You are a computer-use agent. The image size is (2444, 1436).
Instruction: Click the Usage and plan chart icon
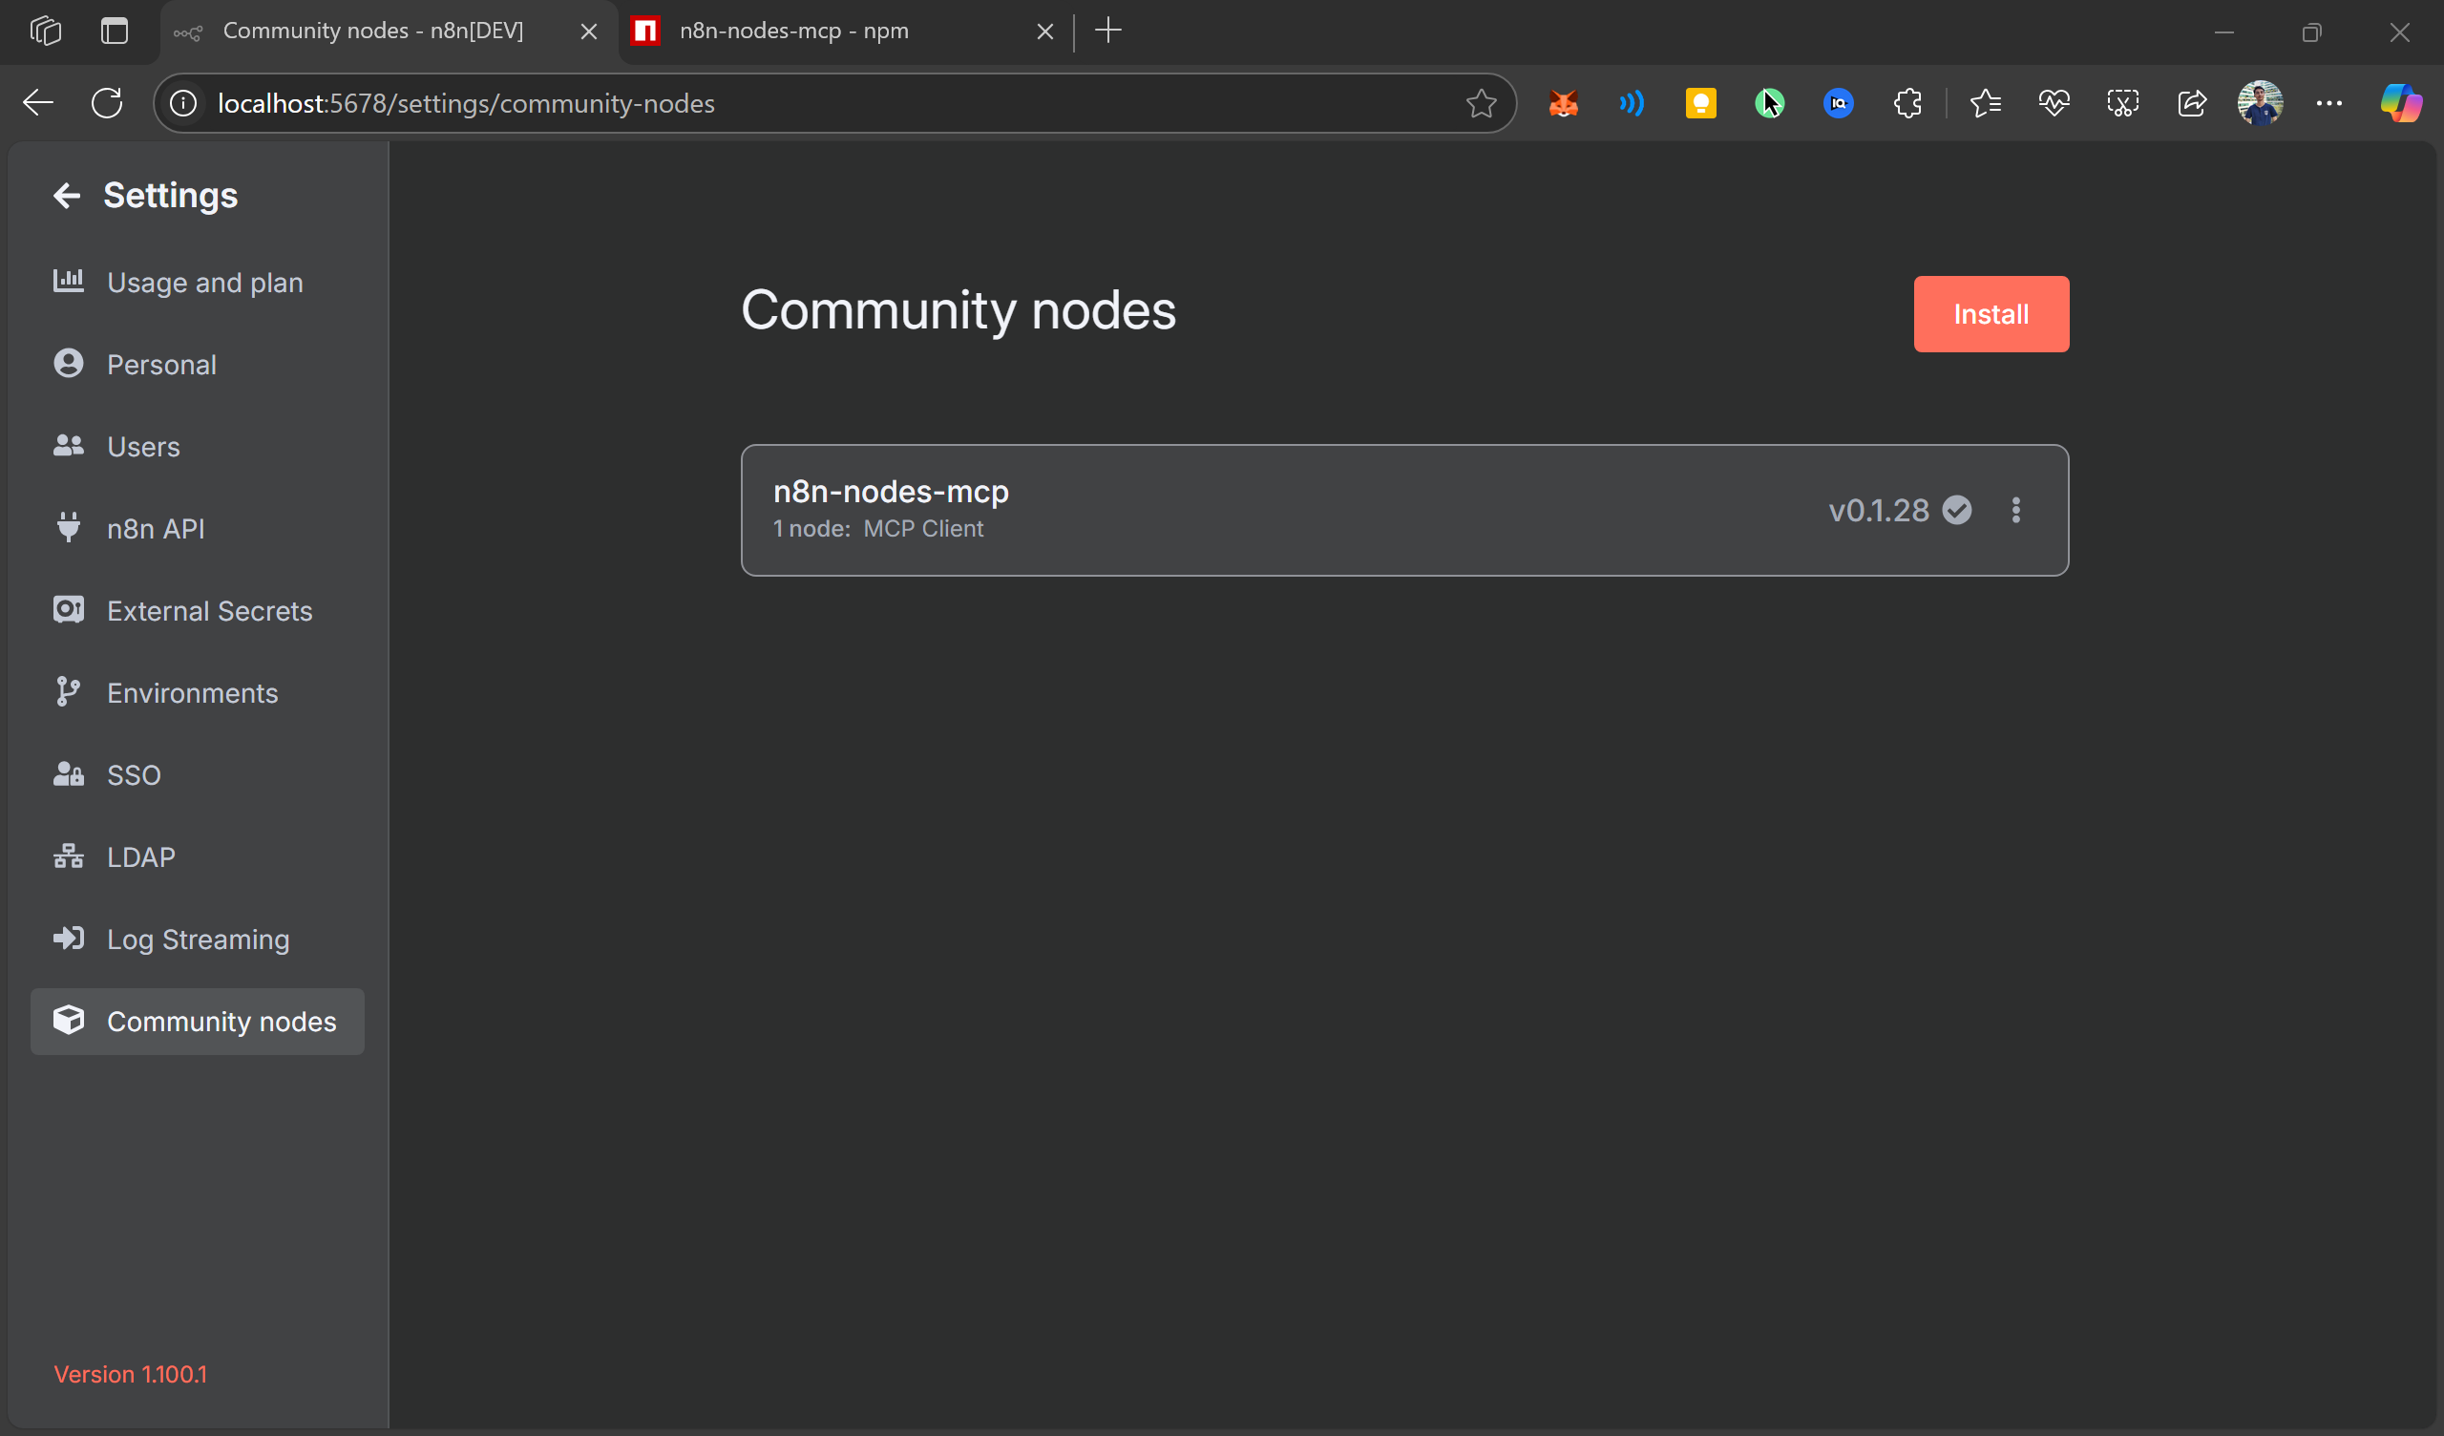tap(68, 281)
